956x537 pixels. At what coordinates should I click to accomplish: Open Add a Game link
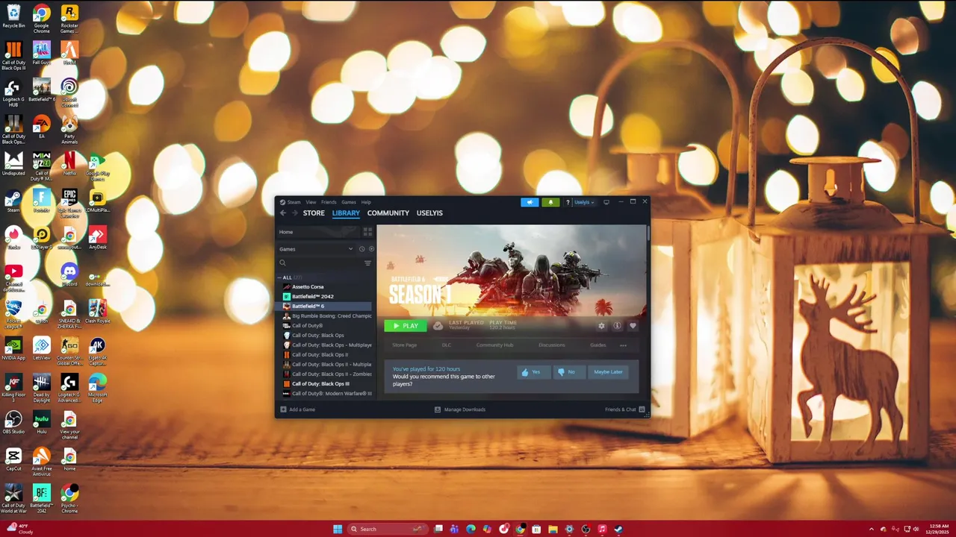[x=297, y=409]
